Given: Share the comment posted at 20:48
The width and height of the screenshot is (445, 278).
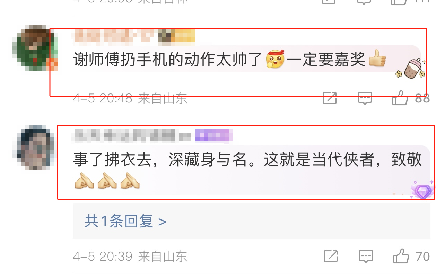Looking at the screenshot, I should (330, 98).
